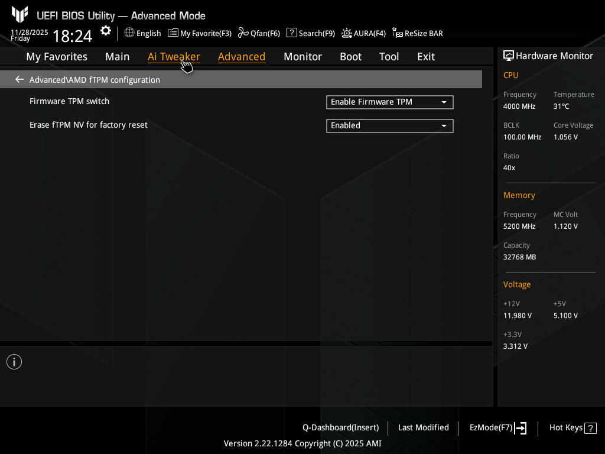Switch to the Ai Tweaker tab
The height and width of the screenshot is (454, 605).
(x=174, y=57)
